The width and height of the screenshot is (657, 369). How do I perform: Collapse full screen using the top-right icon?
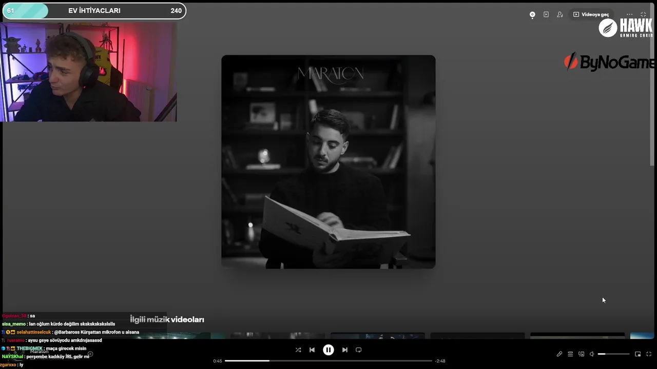644,14
